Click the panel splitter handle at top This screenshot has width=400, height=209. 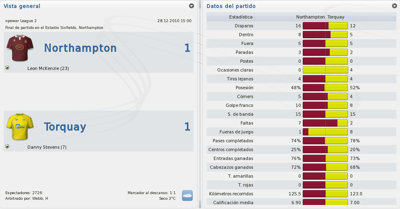point(200,4)
